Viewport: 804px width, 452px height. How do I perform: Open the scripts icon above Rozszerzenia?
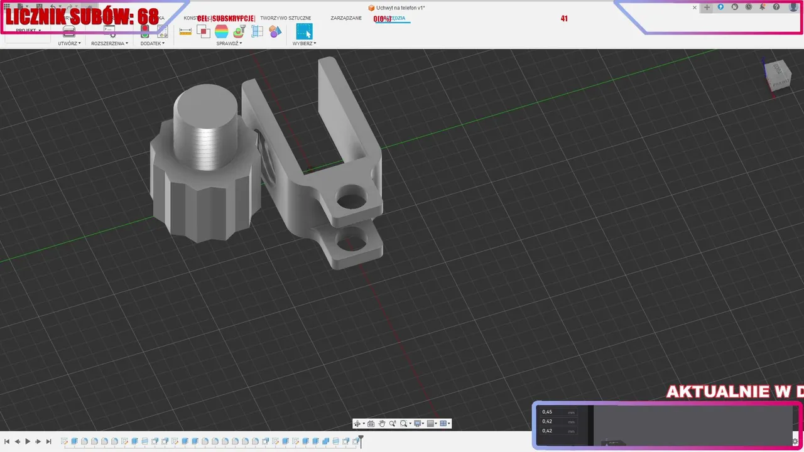[x=109, y=31]
